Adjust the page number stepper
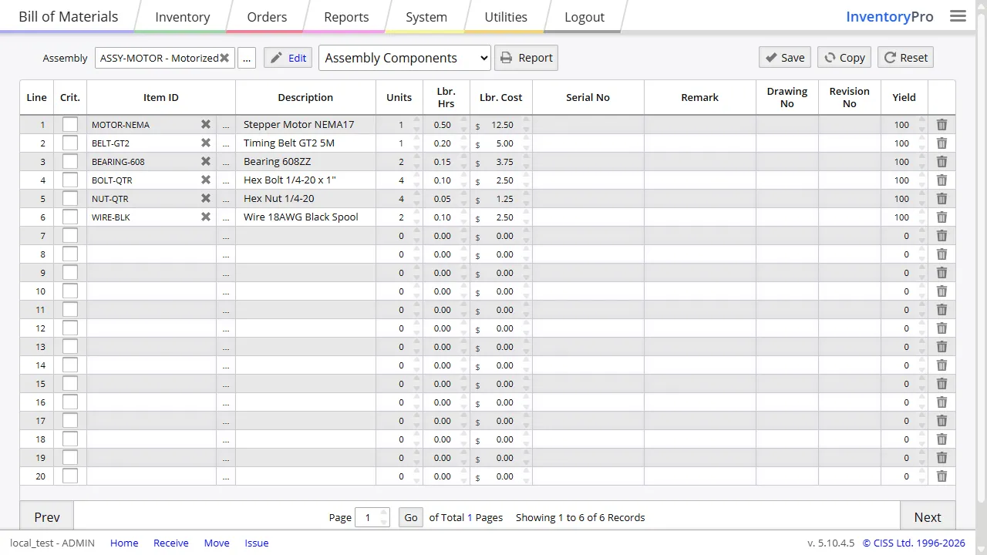This screenshot has height=555, width=987. tap(384, 517)
